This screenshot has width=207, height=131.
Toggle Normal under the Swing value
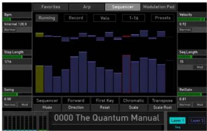pyautogui.click(x=10, y=105)
